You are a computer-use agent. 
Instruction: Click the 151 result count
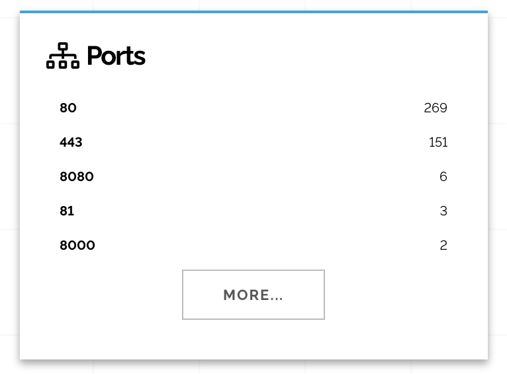coord(438,142)
